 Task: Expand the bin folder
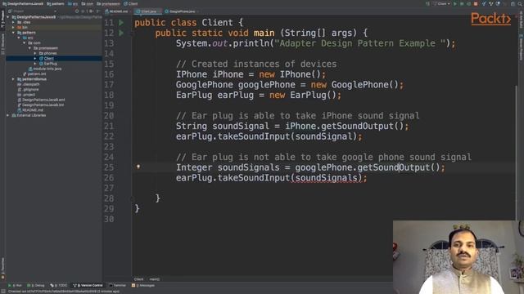13,27
